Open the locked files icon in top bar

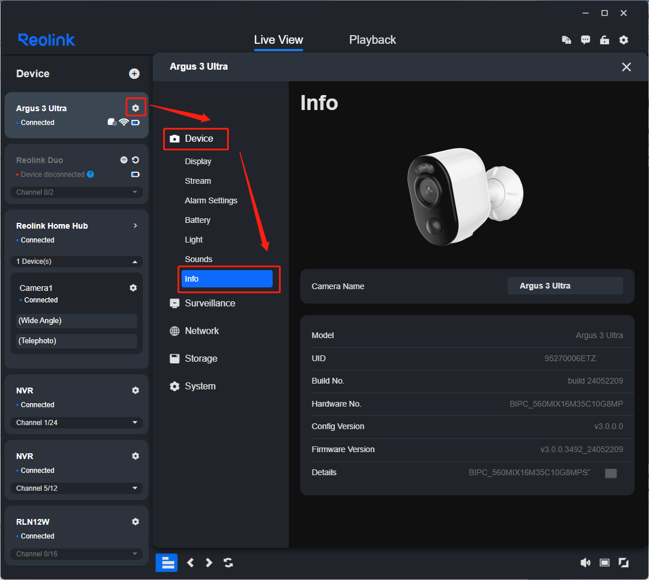[566, 40]
